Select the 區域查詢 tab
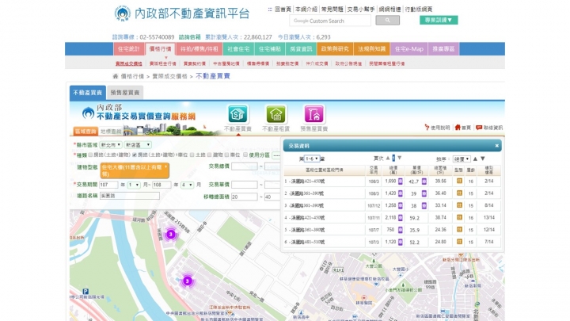Viewport: 570px width, 321px height. click(85, 131)
